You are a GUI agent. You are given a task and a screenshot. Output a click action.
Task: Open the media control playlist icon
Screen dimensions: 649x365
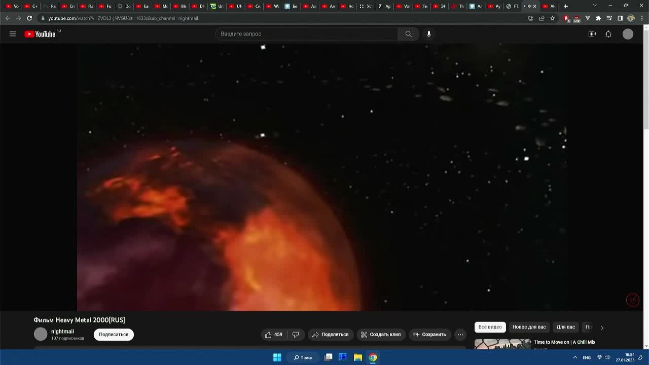pos(609,18)
